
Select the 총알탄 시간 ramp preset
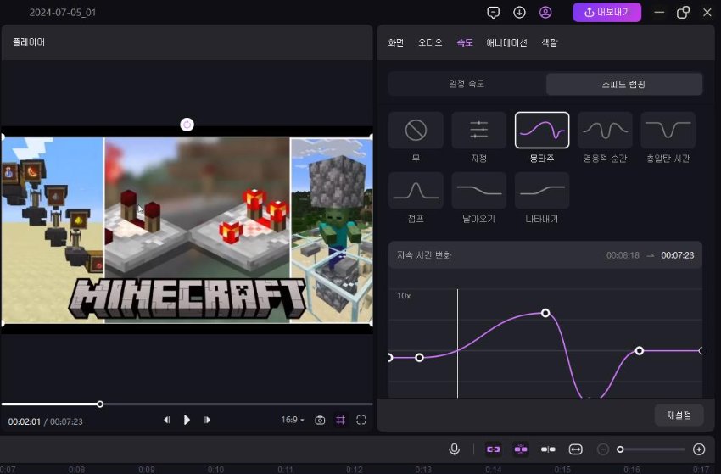(668, 130)
